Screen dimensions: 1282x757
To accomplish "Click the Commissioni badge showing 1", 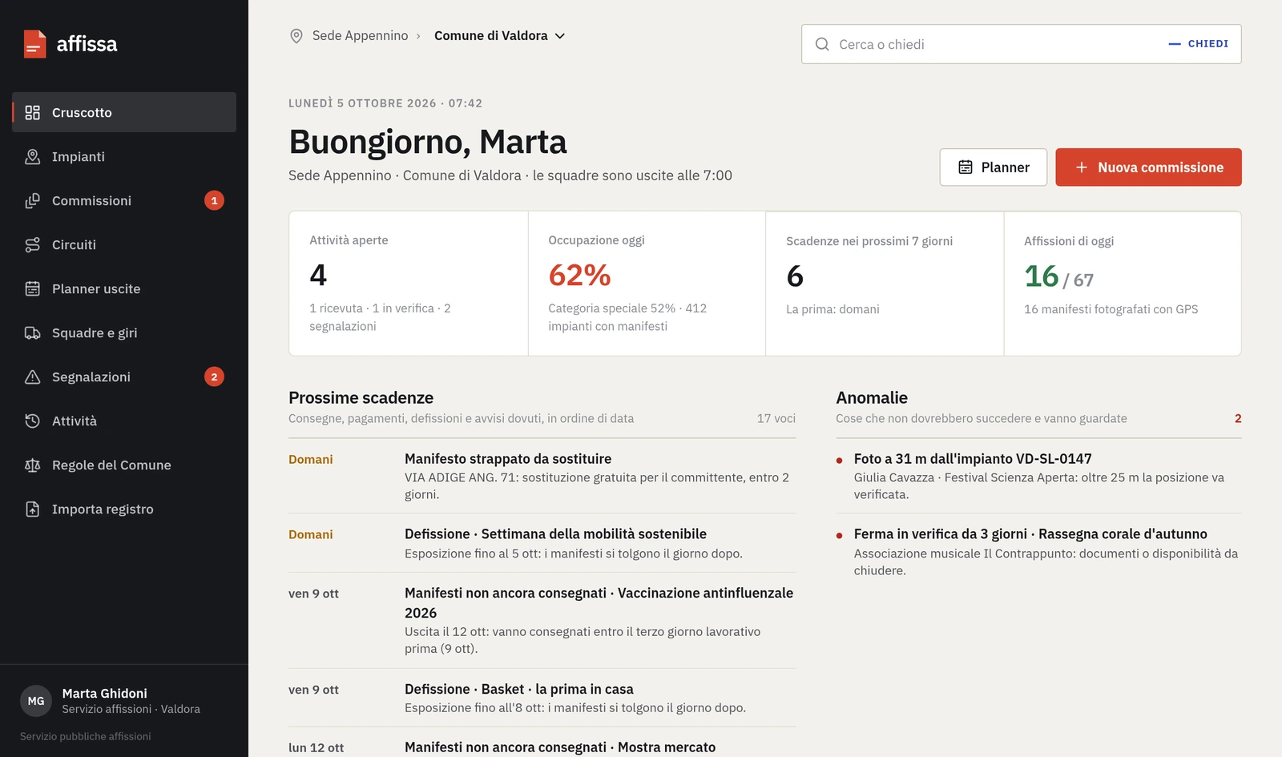I will pos(214,200).
